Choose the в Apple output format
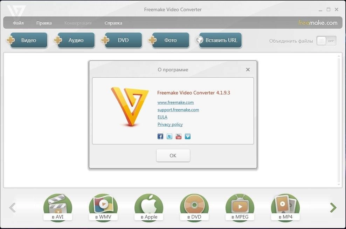346x229 pixels. click(149, 207)
